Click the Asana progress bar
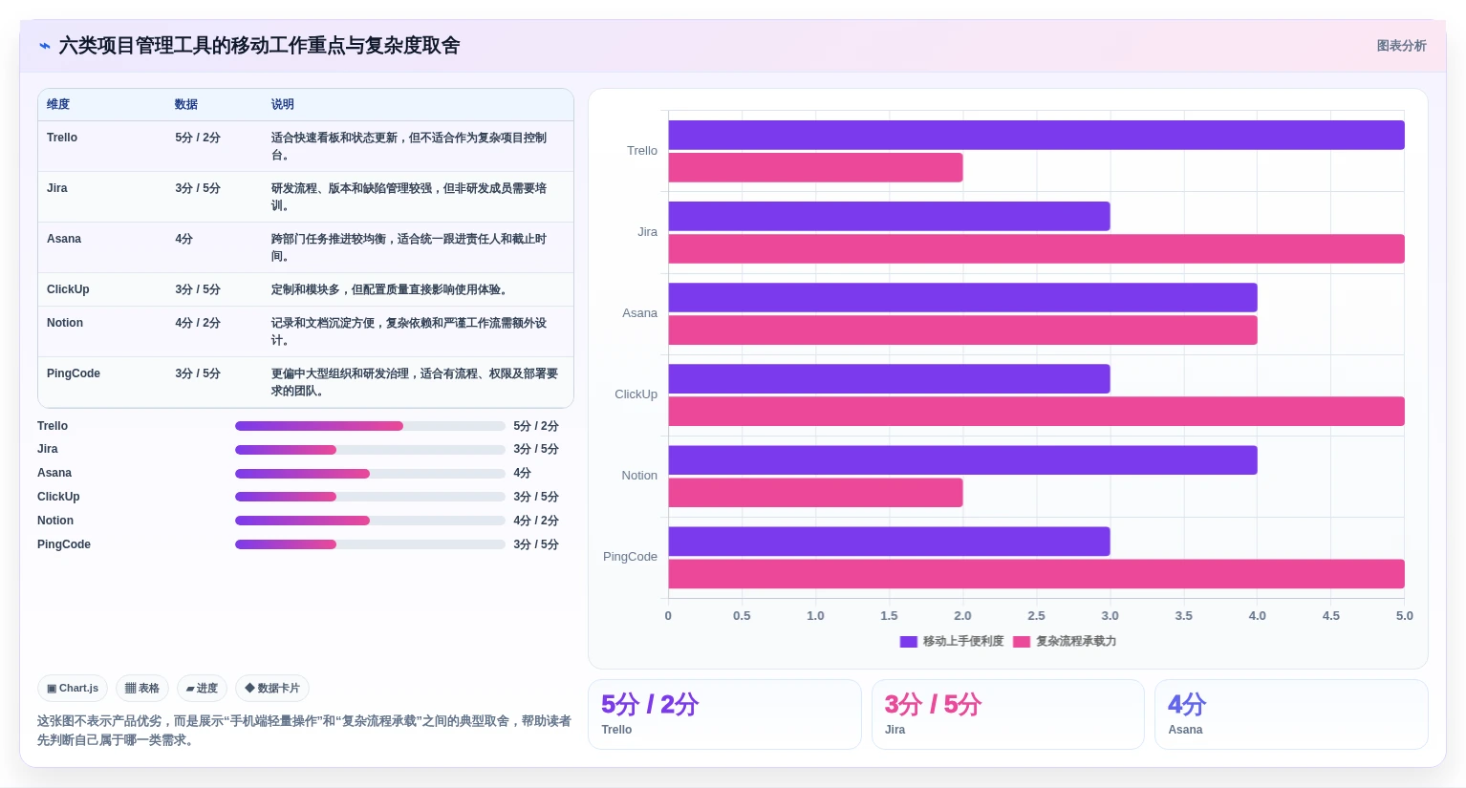1466x788 pixels. (370, 474)
